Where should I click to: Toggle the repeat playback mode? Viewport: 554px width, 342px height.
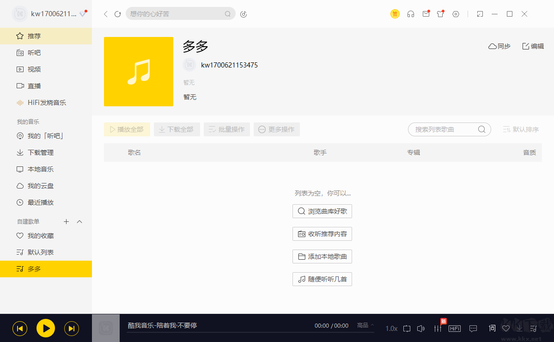[x=407, y=328]
